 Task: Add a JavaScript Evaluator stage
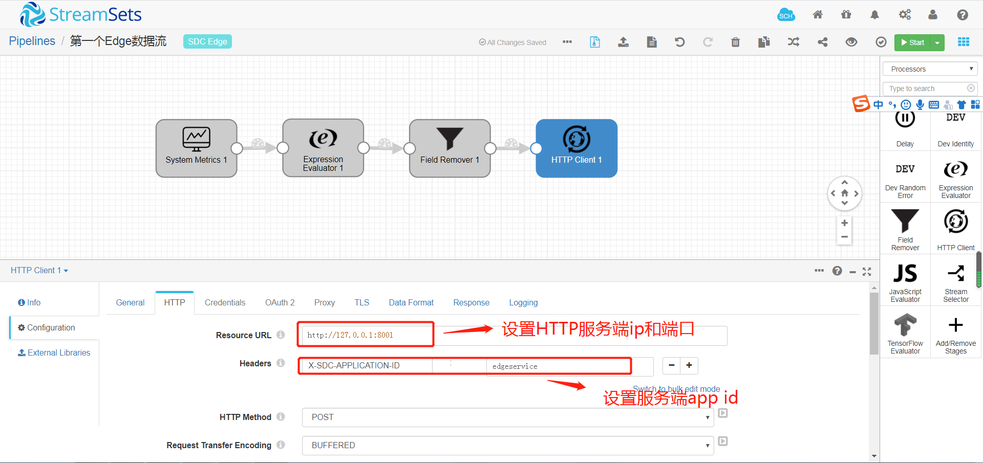coord(904,280)
